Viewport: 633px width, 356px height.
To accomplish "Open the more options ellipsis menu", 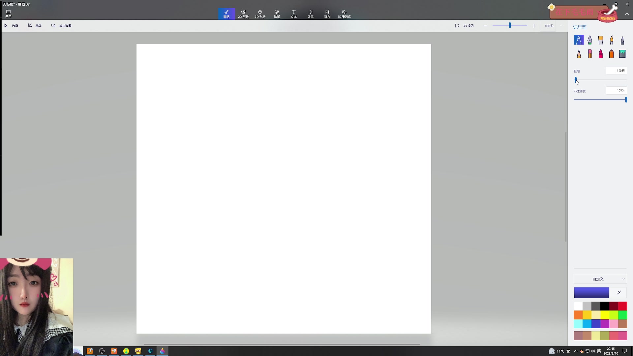I will coord(562,26).
